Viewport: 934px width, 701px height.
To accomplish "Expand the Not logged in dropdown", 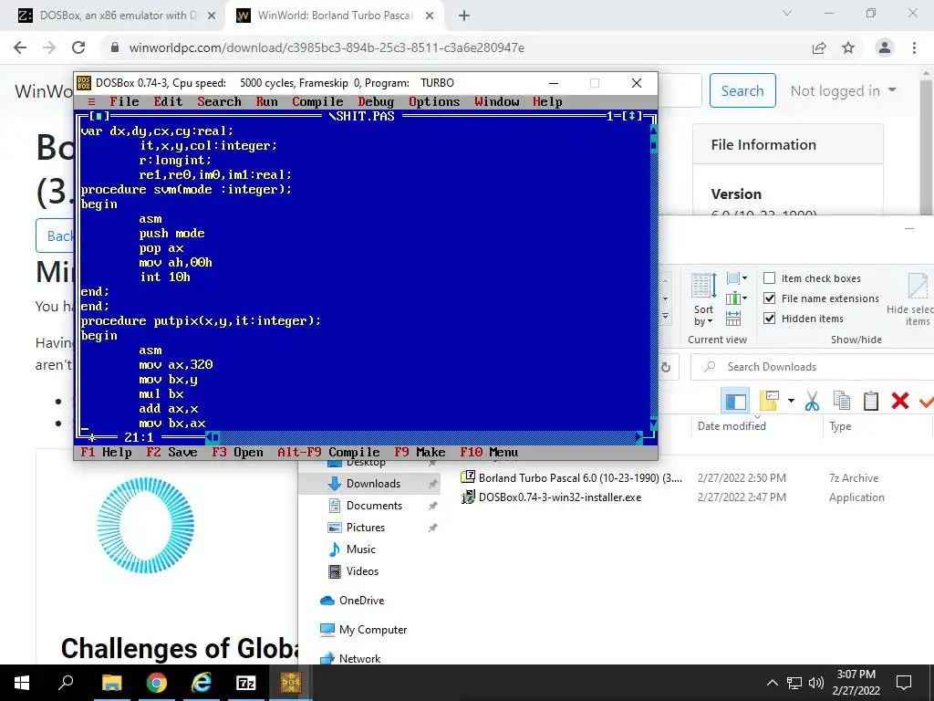I will (x=843, y=90).
